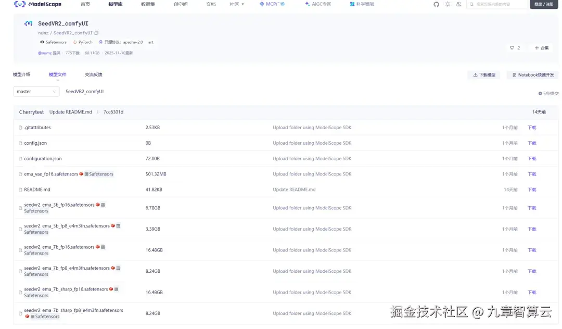Open 创空间 in top navigation
Screen dimensions: 562x329
pos(180,4)
